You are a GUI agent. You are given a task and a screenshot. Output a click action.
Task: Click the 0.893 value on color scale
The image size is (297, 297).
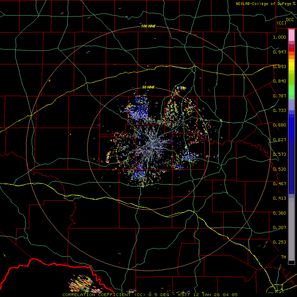tap(280, 66)
